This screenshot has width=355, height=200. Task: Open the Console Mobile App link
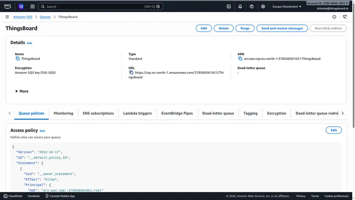[60, 196]
